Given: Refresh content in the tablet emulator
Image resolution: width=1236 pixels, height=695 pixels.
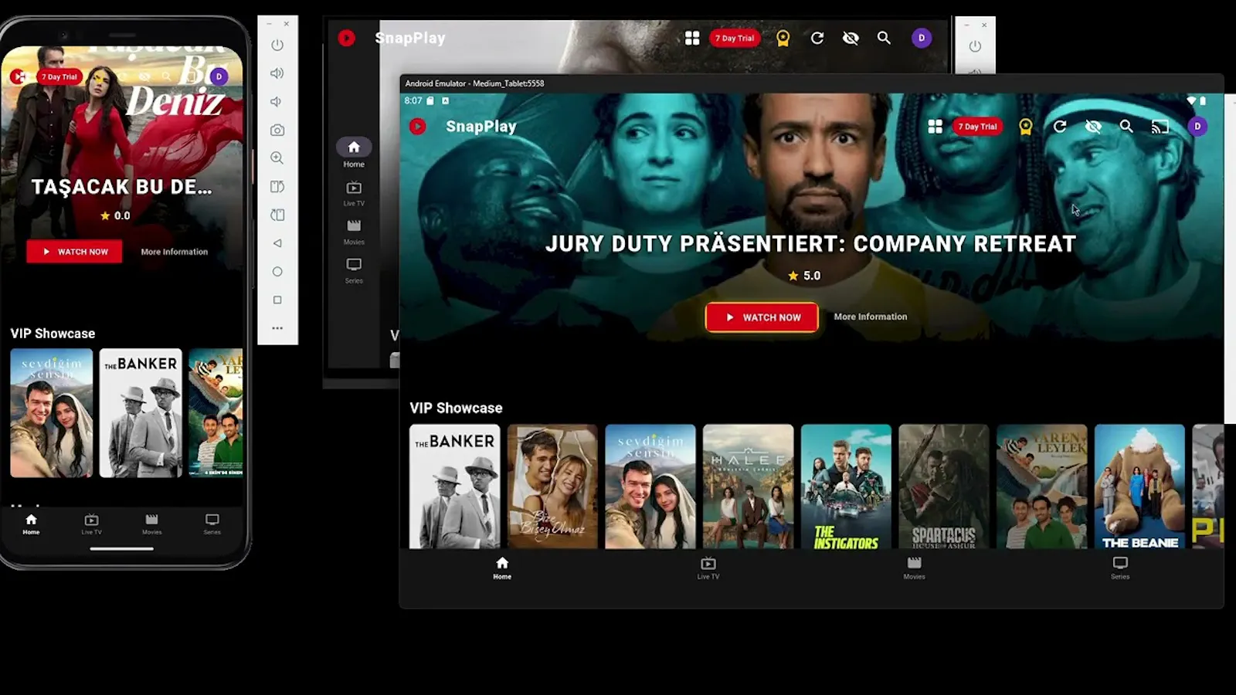Looking at the screenshot, I should pyautogui.click(x=1060, y=126).
